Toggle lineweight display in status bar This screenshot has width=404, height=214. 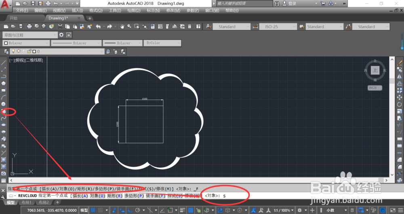[183, 210]
